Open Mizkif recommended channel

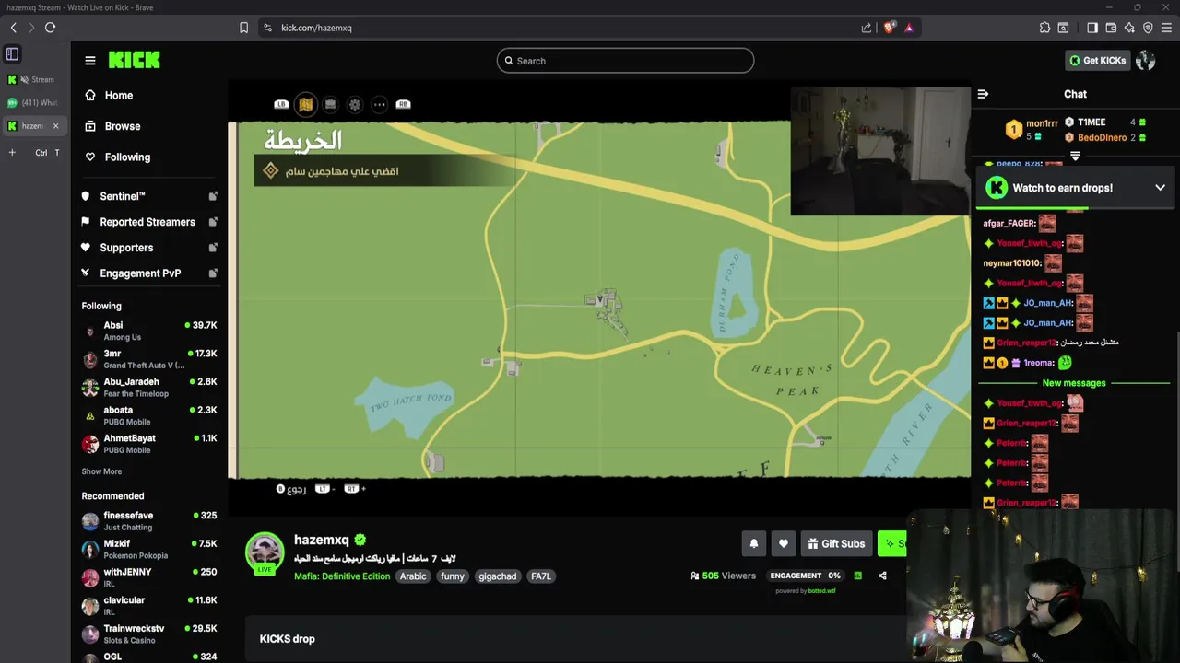[x=149, y=550]
